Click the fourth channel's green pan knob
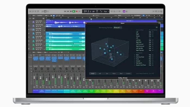The width and height of the screenshot is (190, 107). pyautogui.click(x=54, y=69)
